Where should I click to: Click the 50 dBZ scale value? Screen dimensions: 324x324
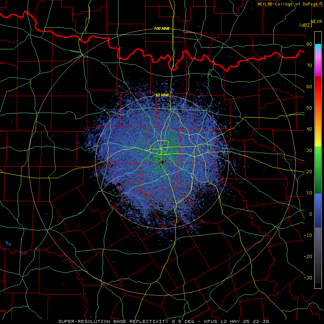(x=309, y=108)
